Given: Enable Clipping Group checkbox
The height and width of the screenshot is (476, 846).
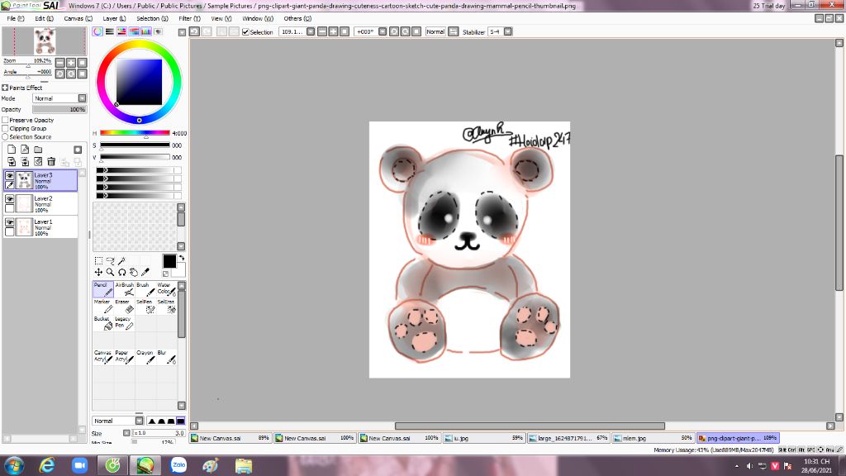Looking at the screenshot, I should click(x=6, y=128).
